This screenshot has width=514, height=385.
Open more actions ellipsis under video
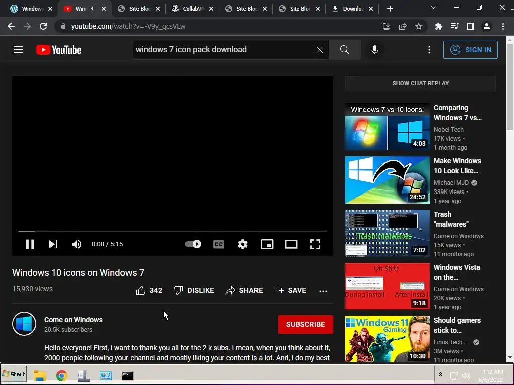323,291
